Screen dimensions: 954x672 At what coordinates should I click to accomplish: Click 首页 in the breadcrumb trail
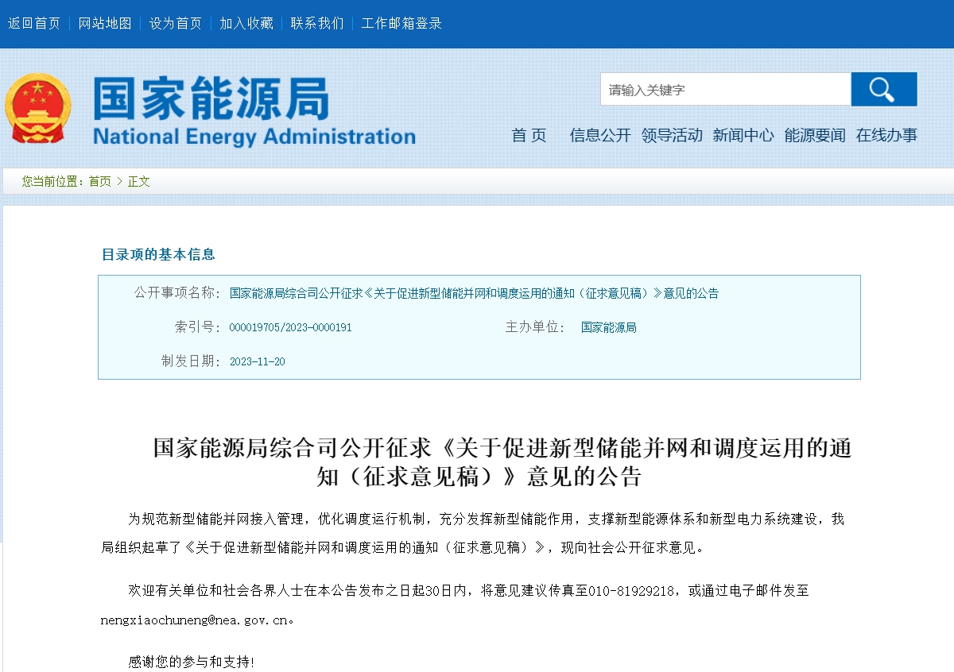coord(99,181)
